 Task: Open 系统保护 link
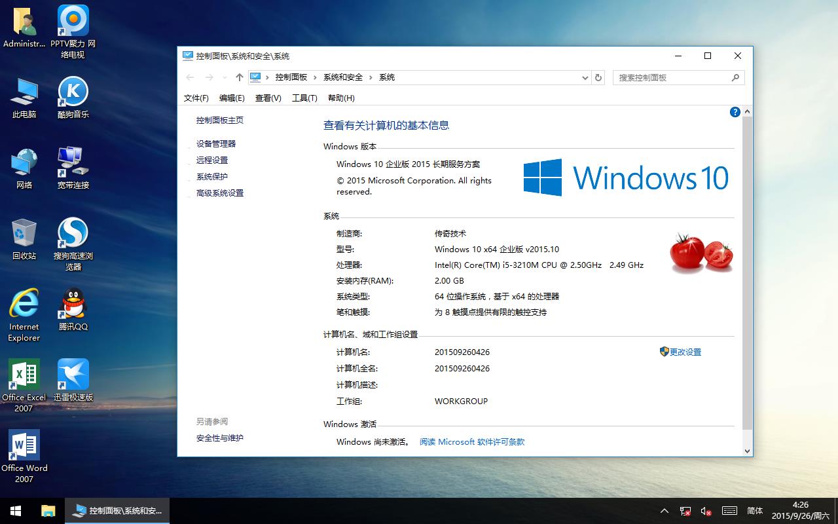pos(212,176)
